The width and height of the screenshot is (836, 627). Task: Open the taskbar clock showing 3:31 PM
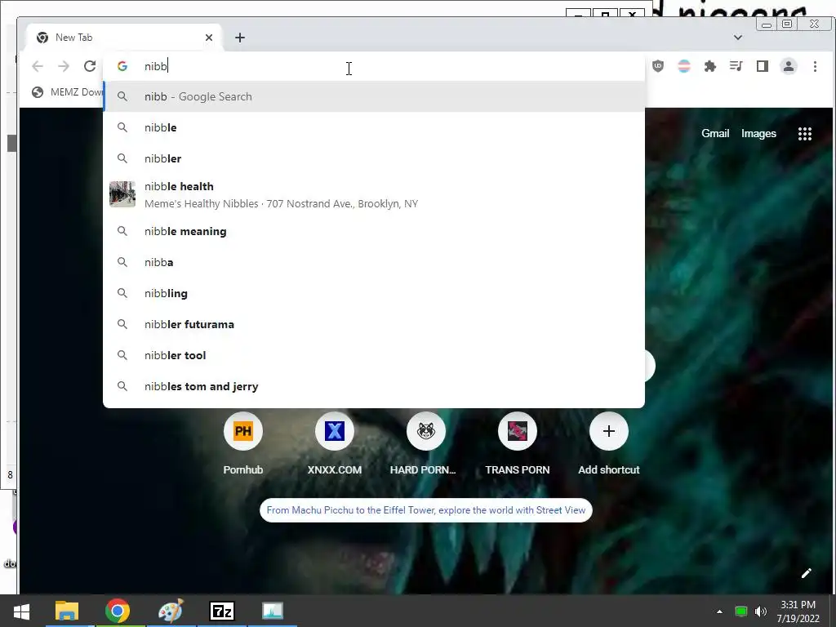tap(798, 611)
